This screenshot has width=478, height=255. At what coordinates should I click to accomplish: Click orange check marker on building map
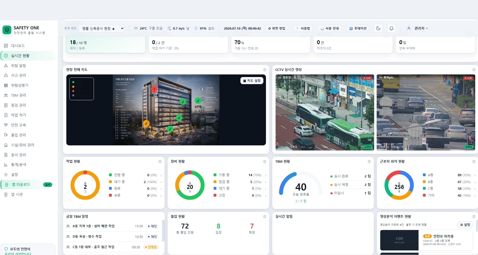point(146,123)
